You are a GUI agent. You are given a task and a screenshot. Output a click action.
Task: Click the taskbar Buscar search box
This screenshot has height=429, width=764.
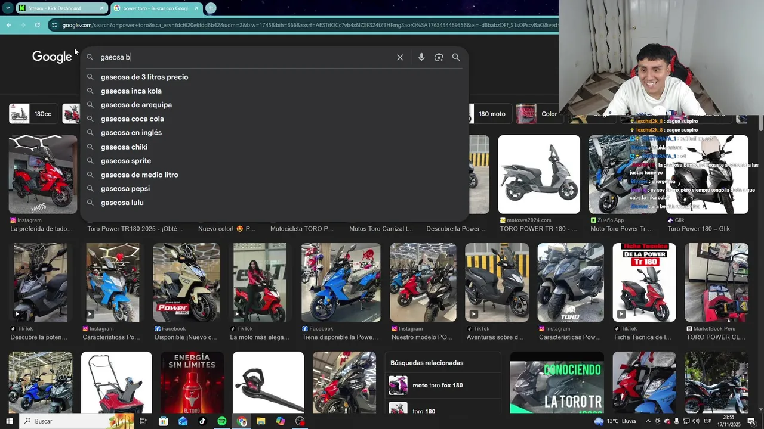tap(76, 421)
